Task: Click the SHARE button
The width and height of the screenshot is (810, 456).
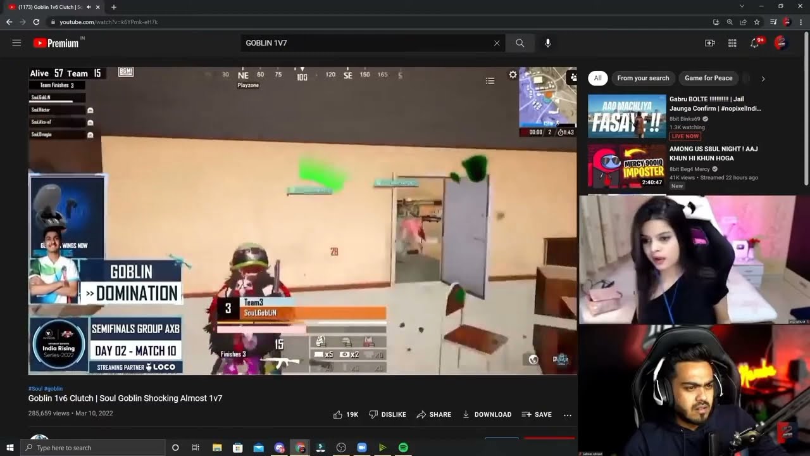Action: [x=434, y=414]
